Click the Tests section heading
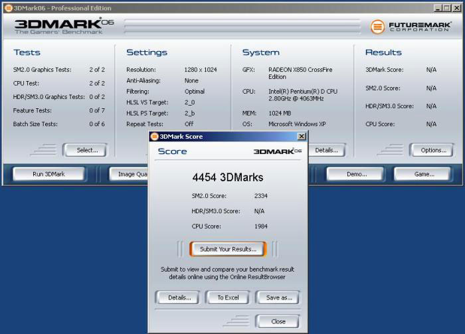Viewport: 465px width, 334px height. [x=27, y=52]
